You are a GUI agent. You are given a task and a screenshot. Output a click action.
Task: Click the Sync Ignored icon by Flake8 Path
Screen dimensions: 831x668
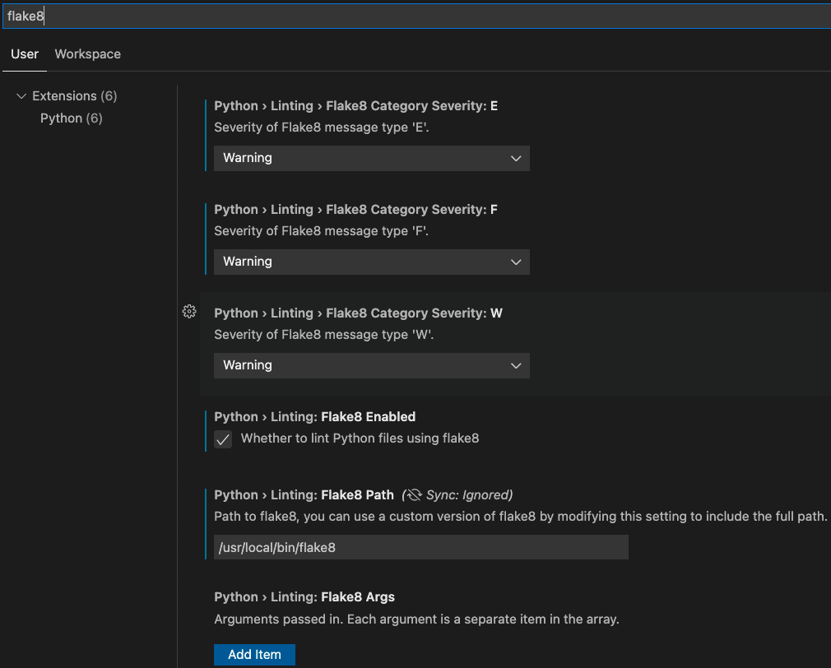click(413, 494)
